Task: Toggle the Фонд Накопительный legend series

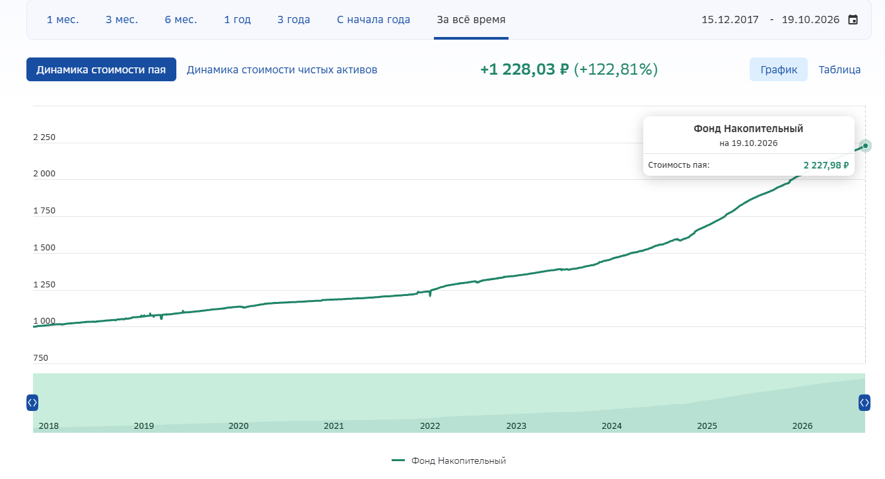Action: click(x=449, y=461)
